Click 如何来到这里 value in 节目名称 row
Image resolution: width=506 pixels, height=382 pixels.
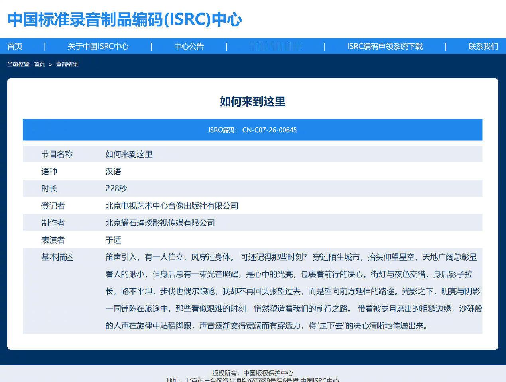[x=129, y=154]
